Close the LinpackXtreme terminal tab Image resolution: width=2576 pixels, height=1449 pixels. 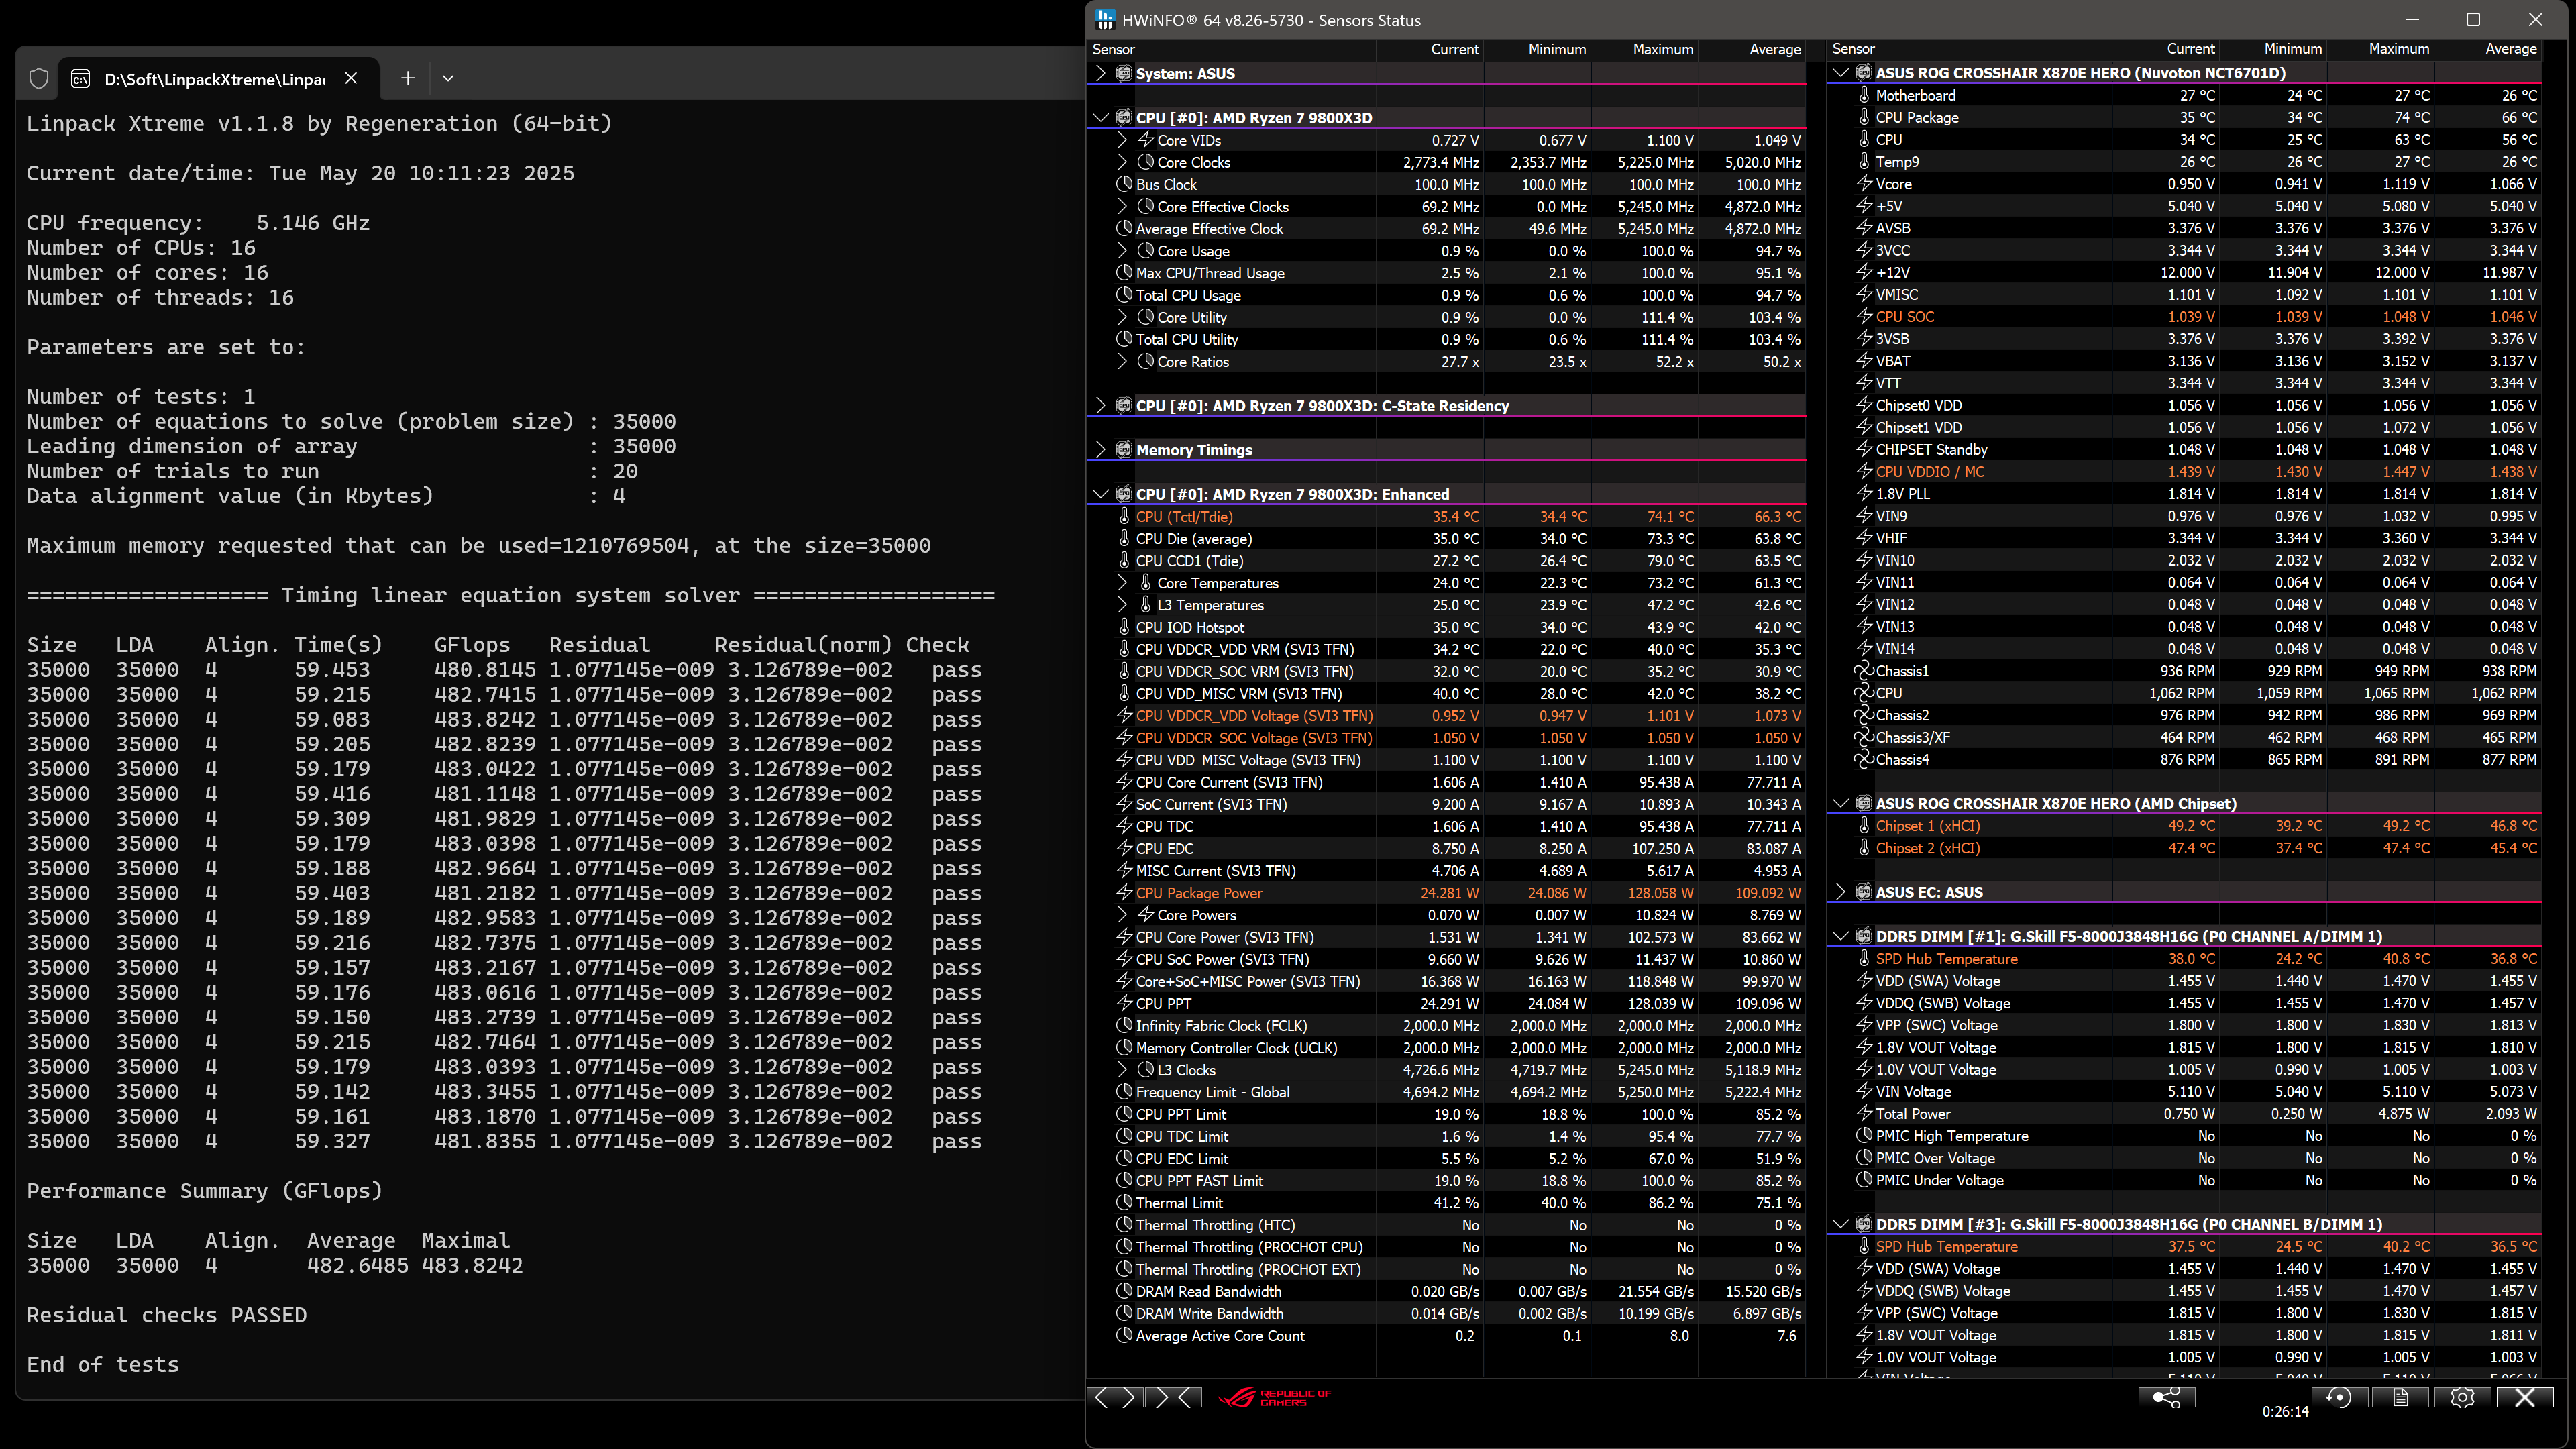351,78
